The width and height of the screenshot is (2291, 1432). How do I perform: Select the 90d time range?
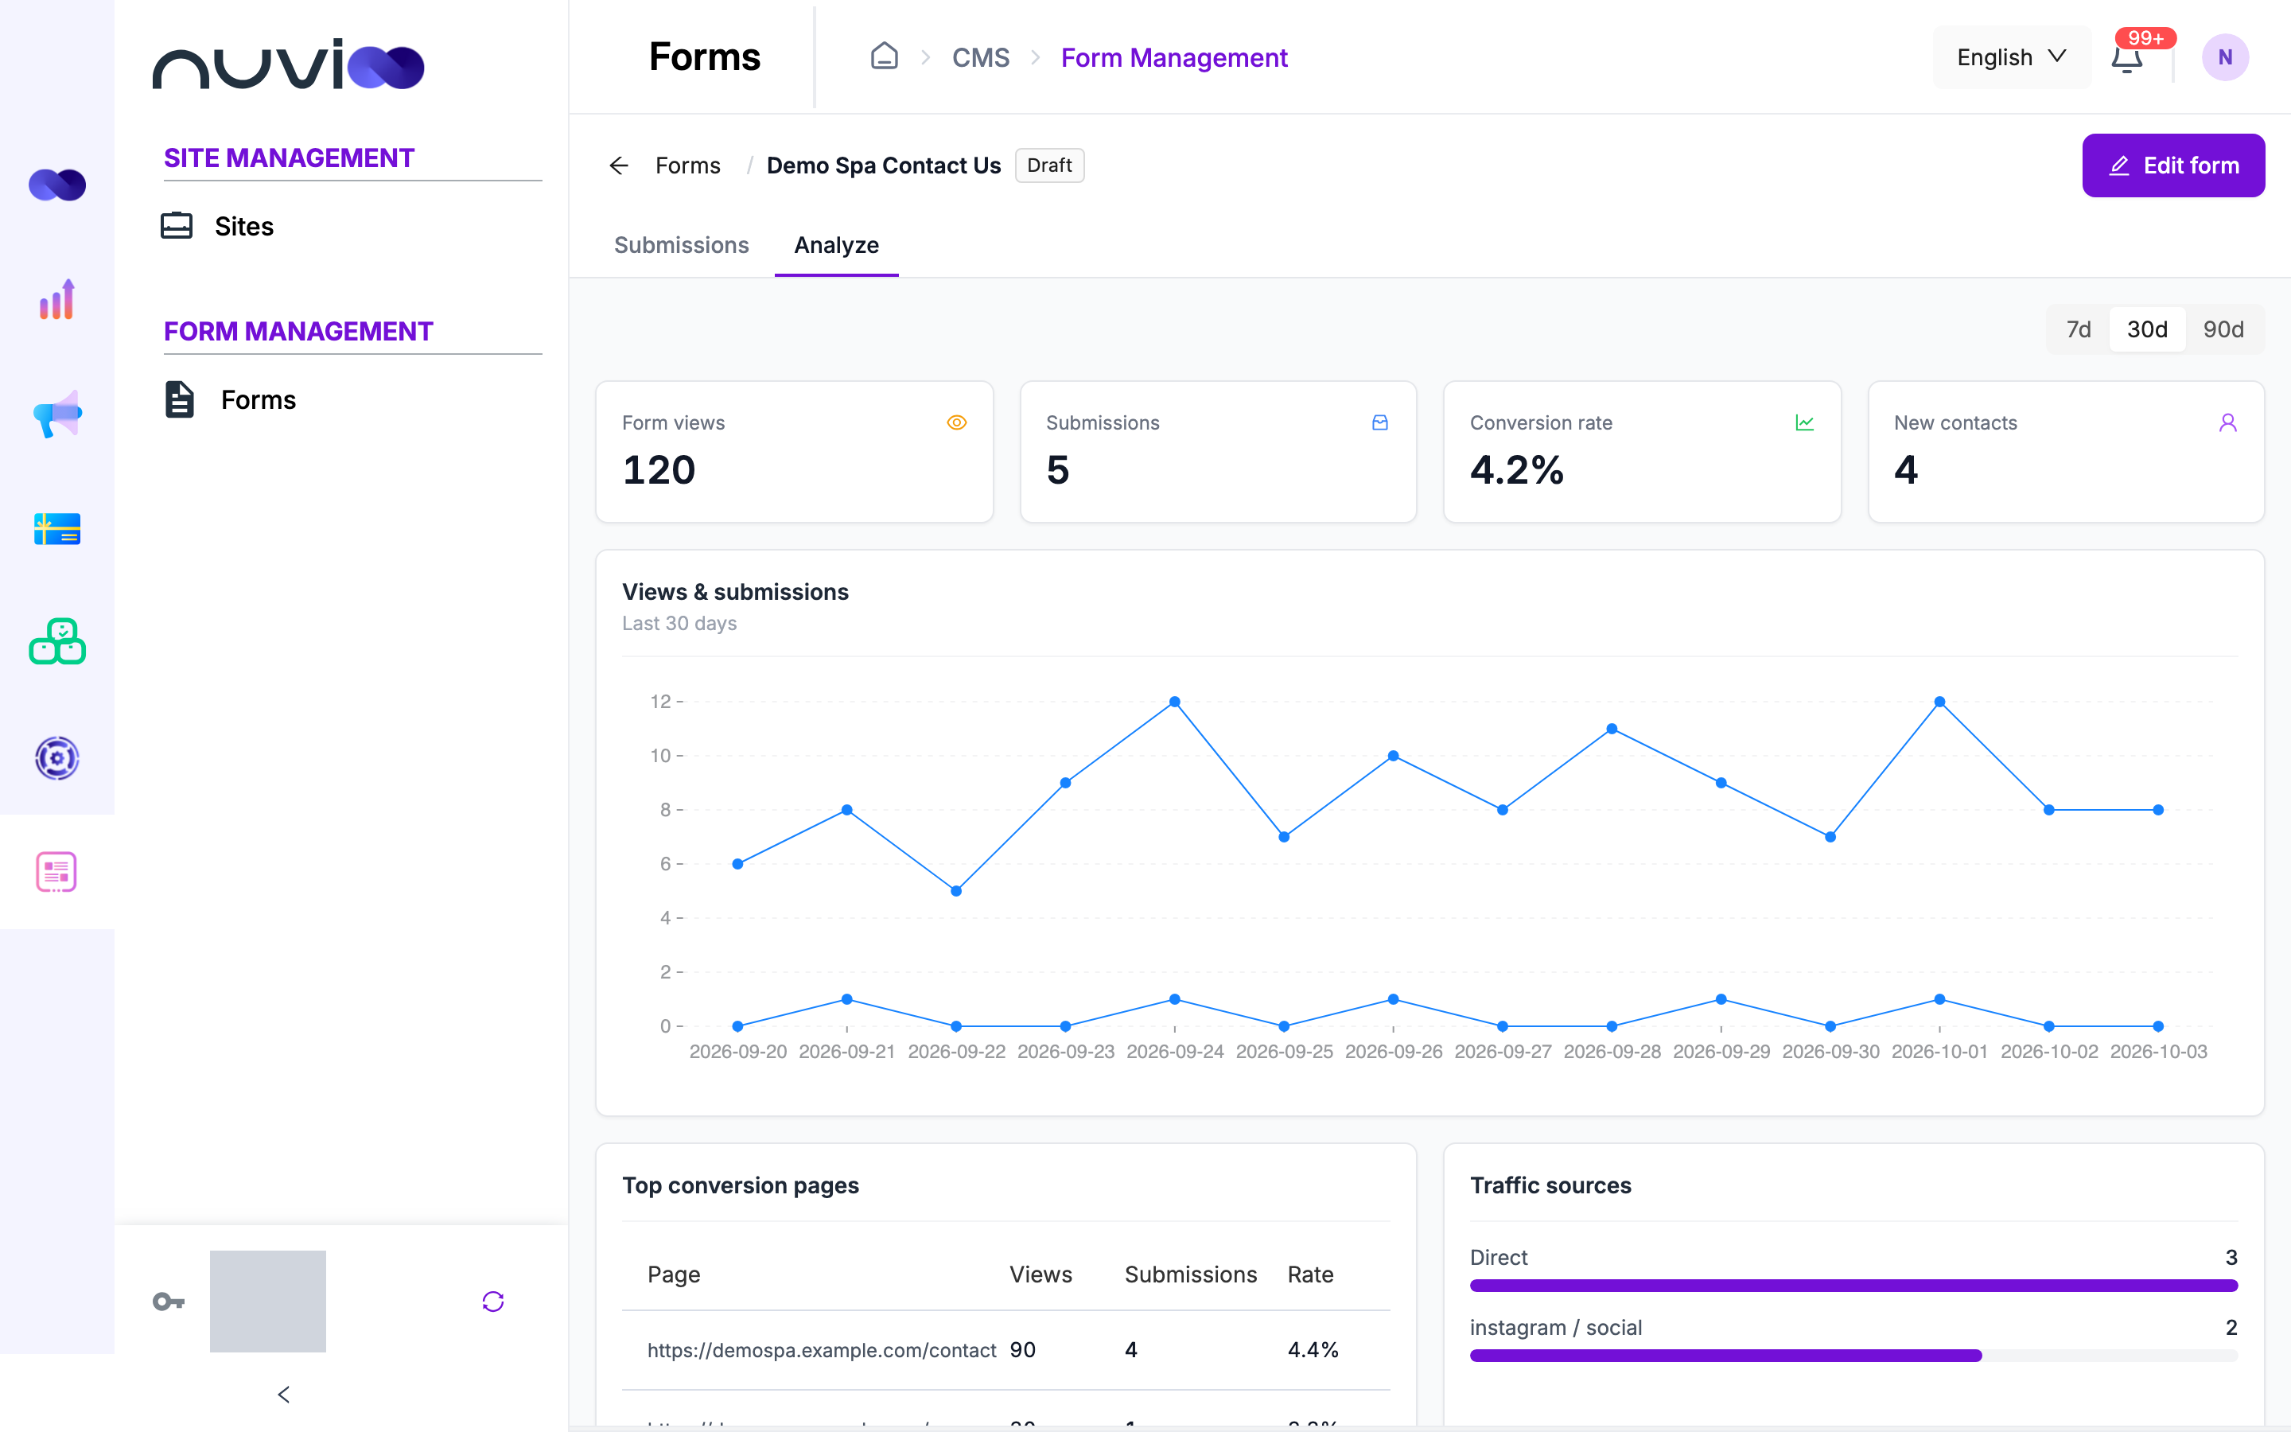[2223, 329]
